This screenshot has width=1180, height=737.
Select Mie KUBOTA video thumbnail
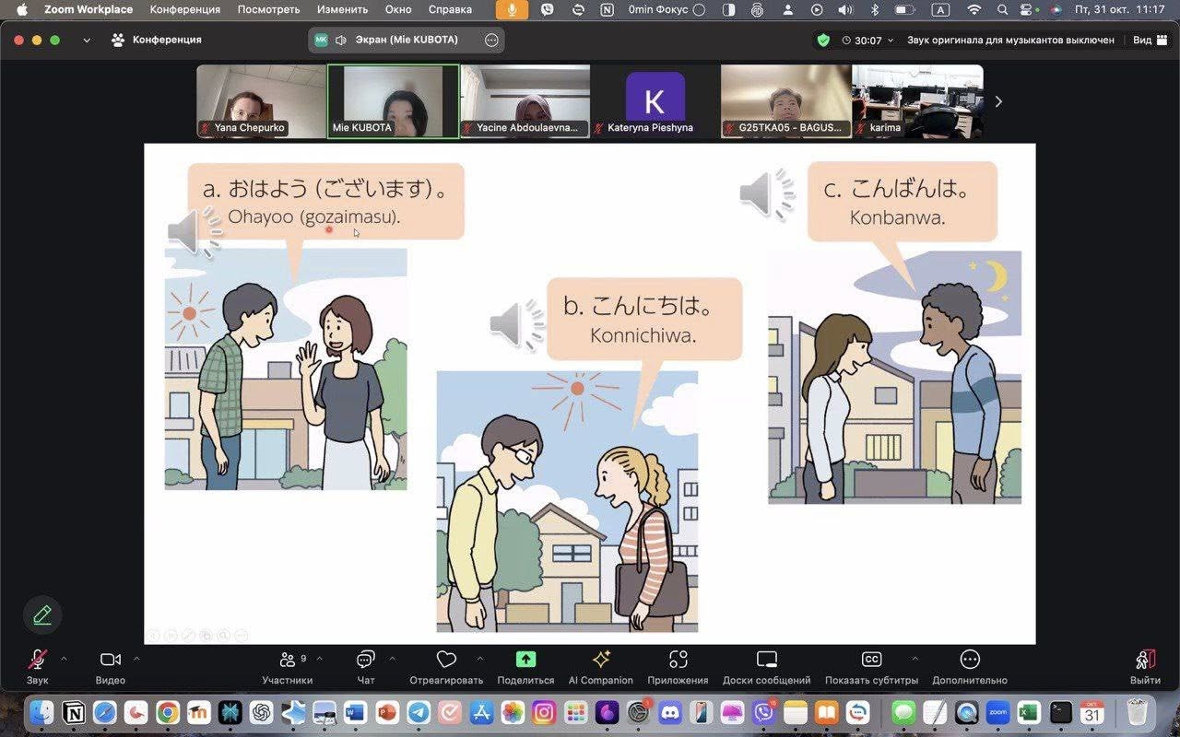click(394, 101)
